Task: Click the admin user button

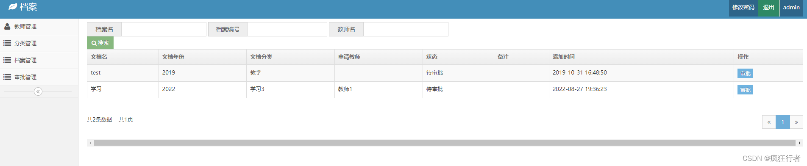Action: click(x=791, y=8)
